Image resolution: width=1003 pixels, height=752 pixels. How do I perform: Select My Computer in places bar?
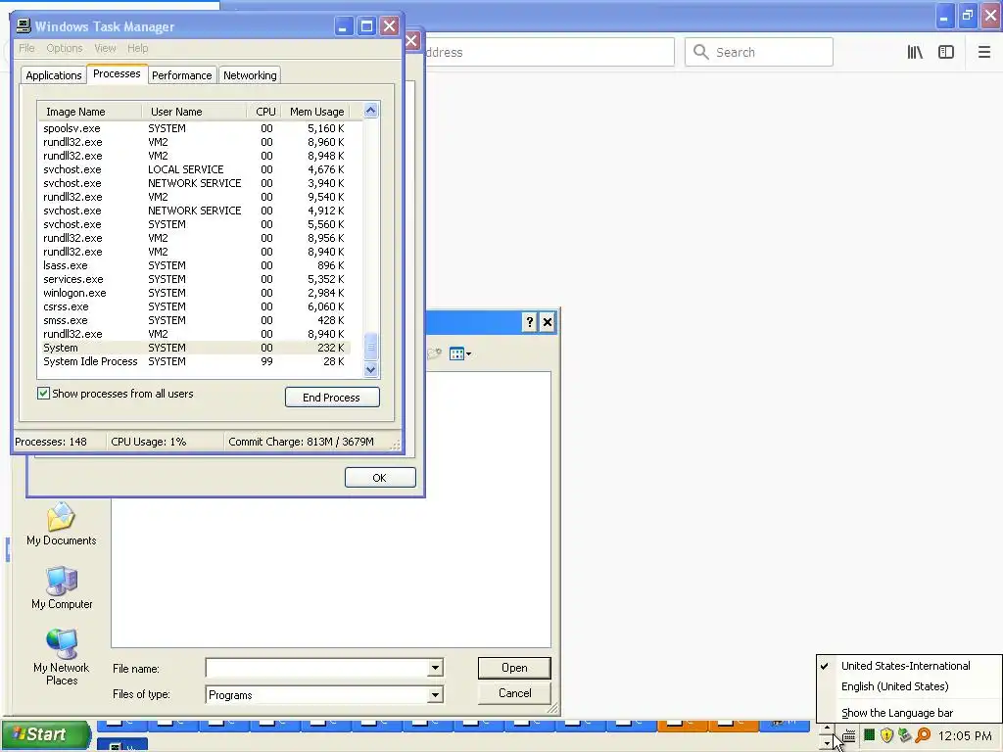(x=62, y=587)
